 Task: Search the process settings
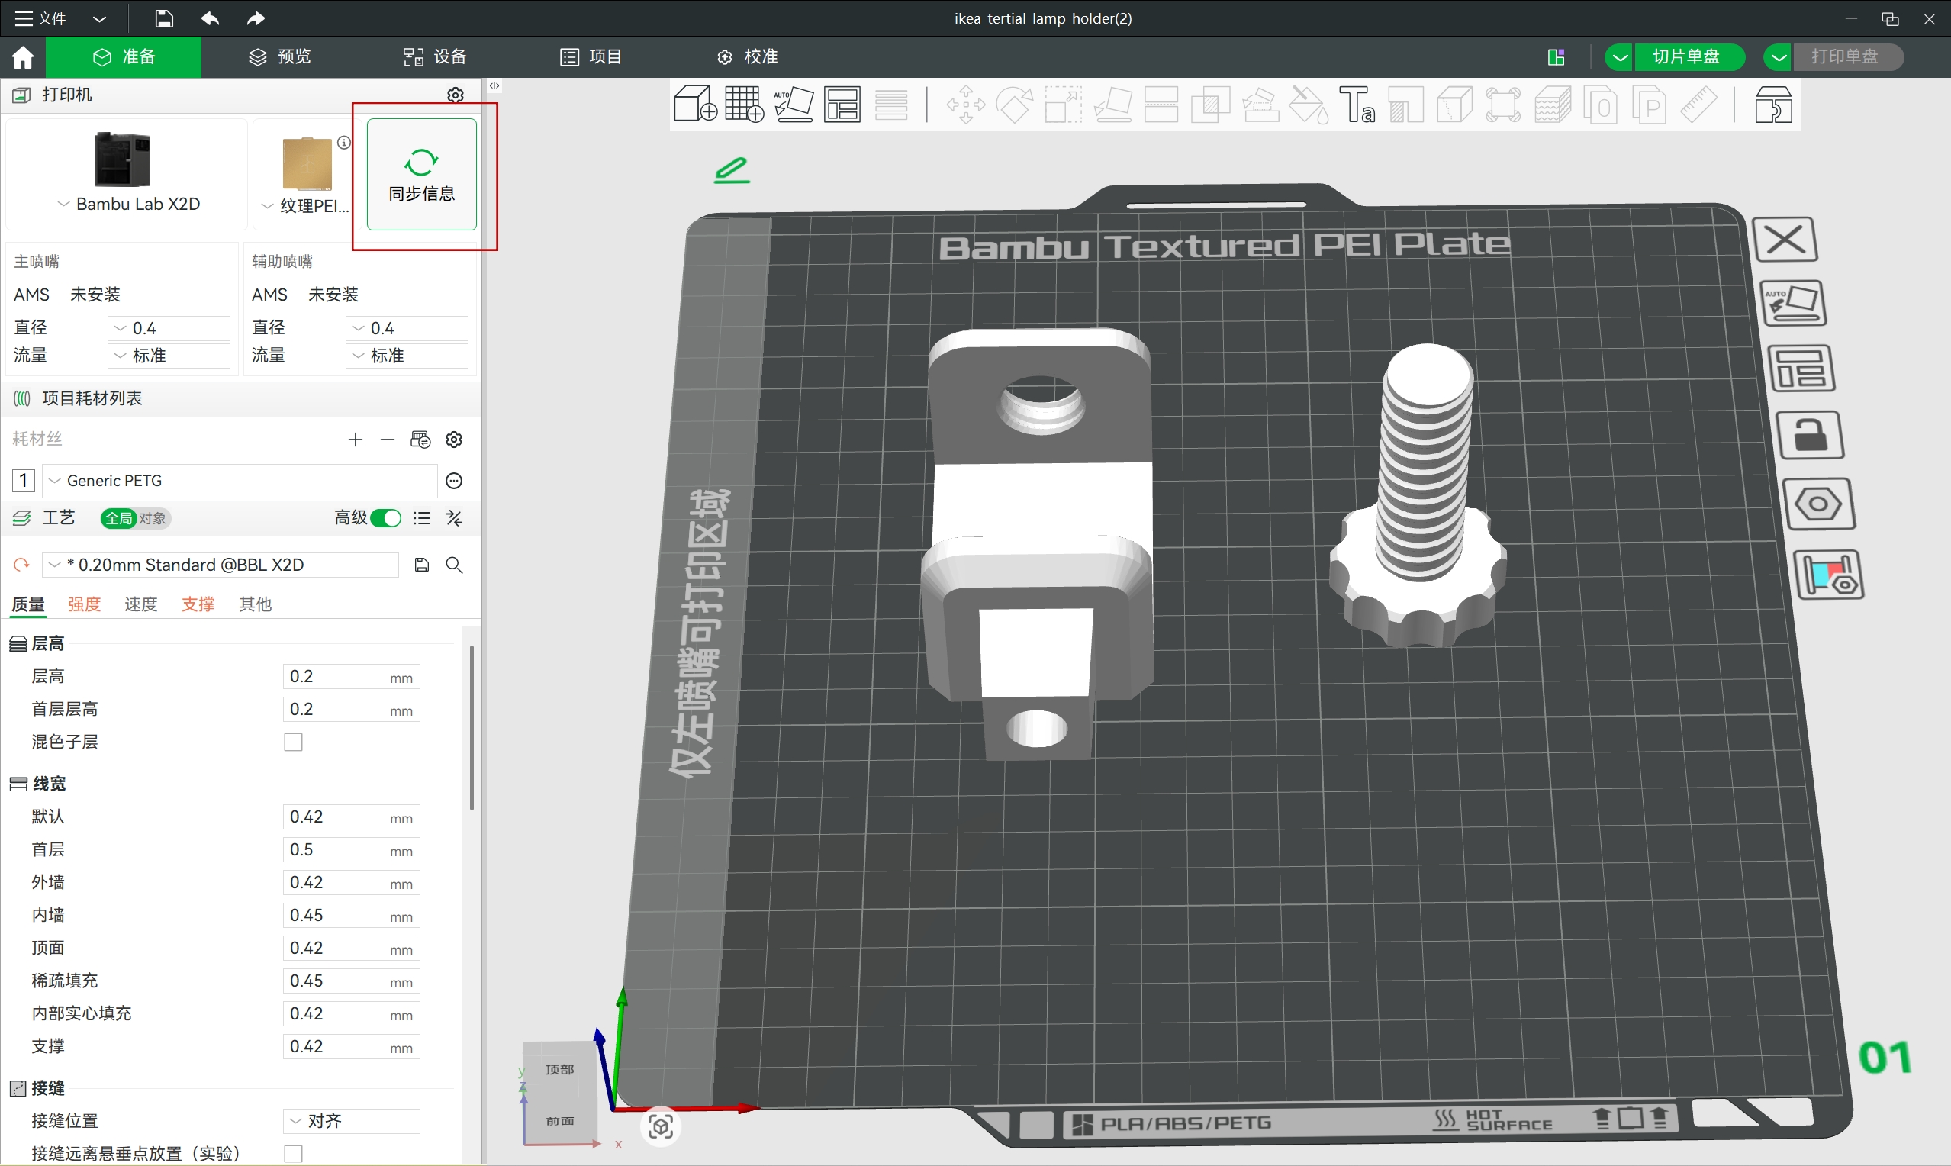click(454, 565)
